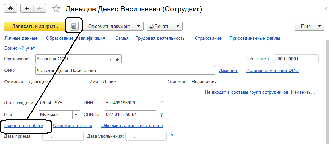Open SNILS help question mark
The image size is (333, 144).
pyautogui.click(x=161, y=114)
